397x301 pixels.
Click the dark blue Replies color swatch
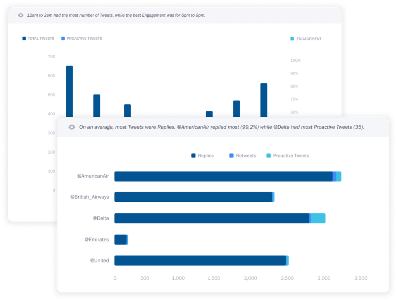[193, 156]
